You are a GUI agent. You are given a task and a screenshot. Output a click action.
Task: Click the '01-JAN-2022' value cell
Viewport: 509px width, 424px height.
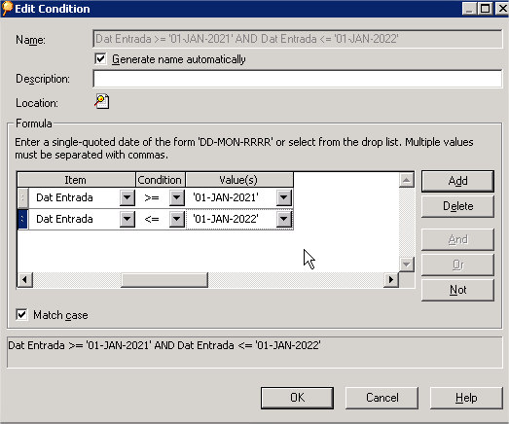tap(231, 220)
